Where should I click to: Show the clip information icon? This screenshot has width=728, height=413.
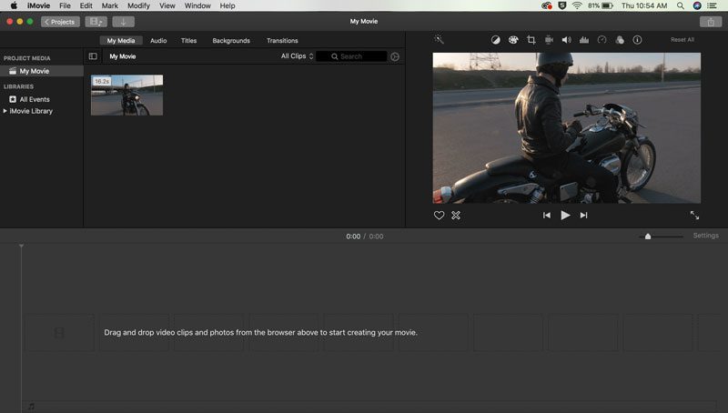click(637, 40)
